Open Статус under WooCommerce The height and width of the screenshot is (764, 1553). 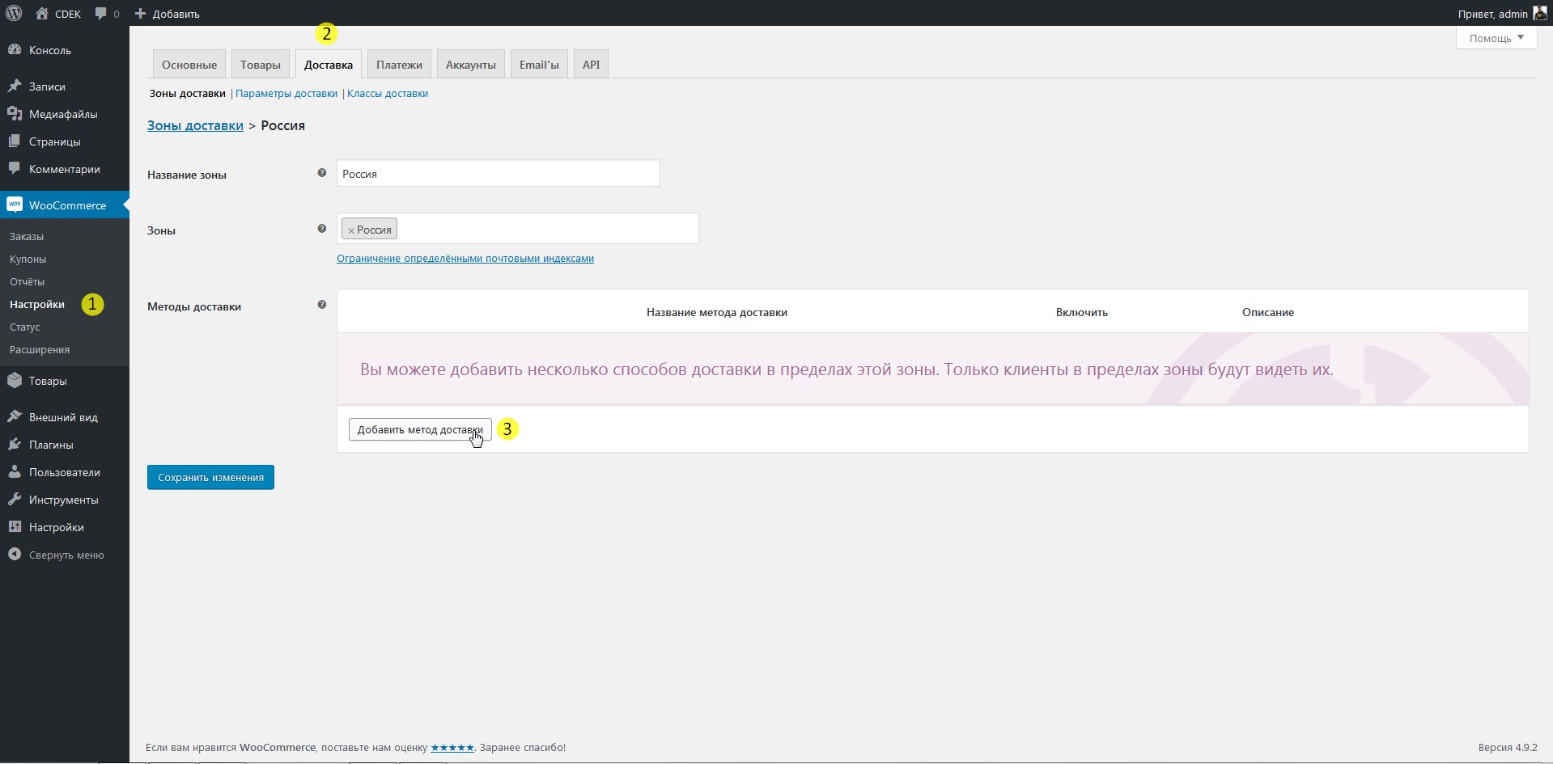pos(24,327)
